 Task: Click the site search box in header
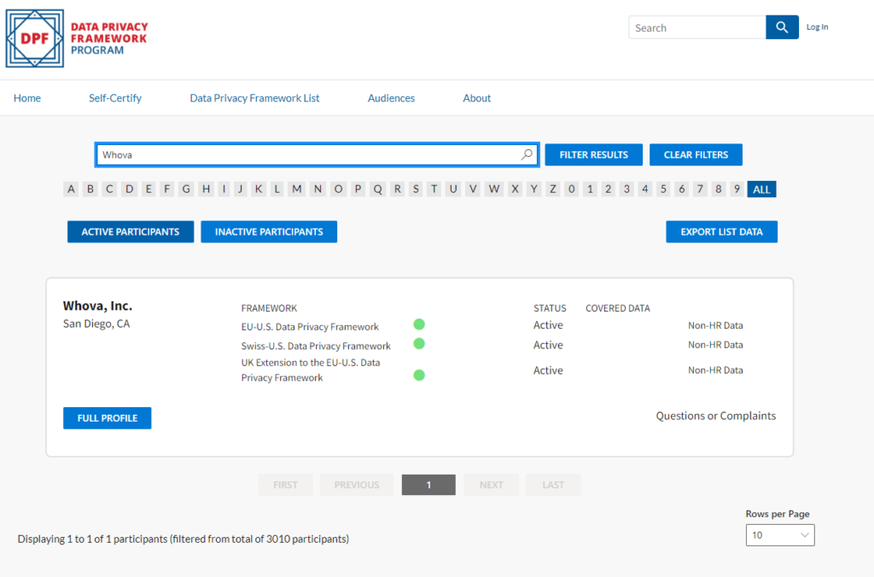(696, 27)
